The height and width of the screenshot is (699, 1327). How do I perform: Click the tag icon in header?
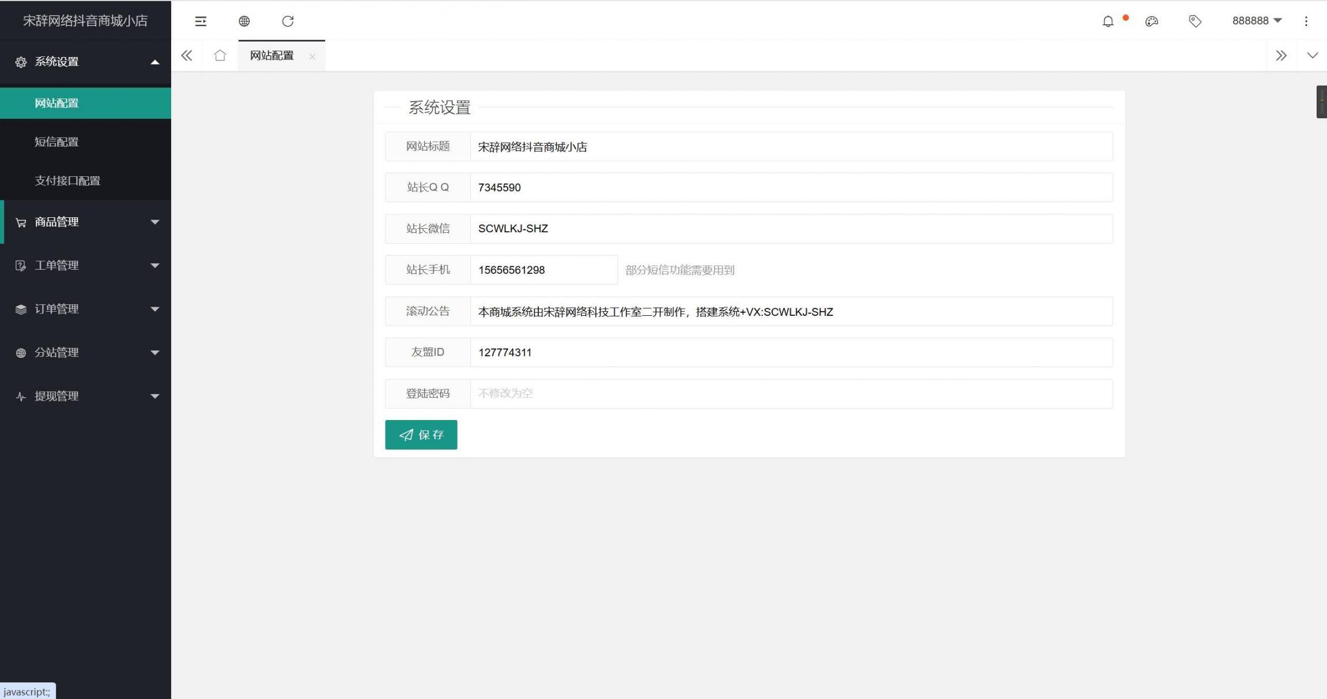[1194, 21]
